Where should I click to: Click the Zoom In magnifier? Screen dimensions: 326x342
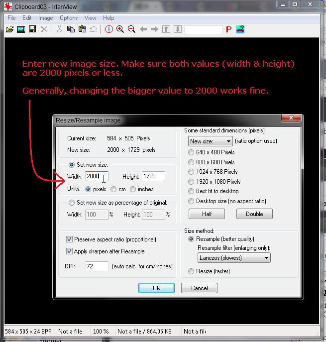tap(120, 29)
